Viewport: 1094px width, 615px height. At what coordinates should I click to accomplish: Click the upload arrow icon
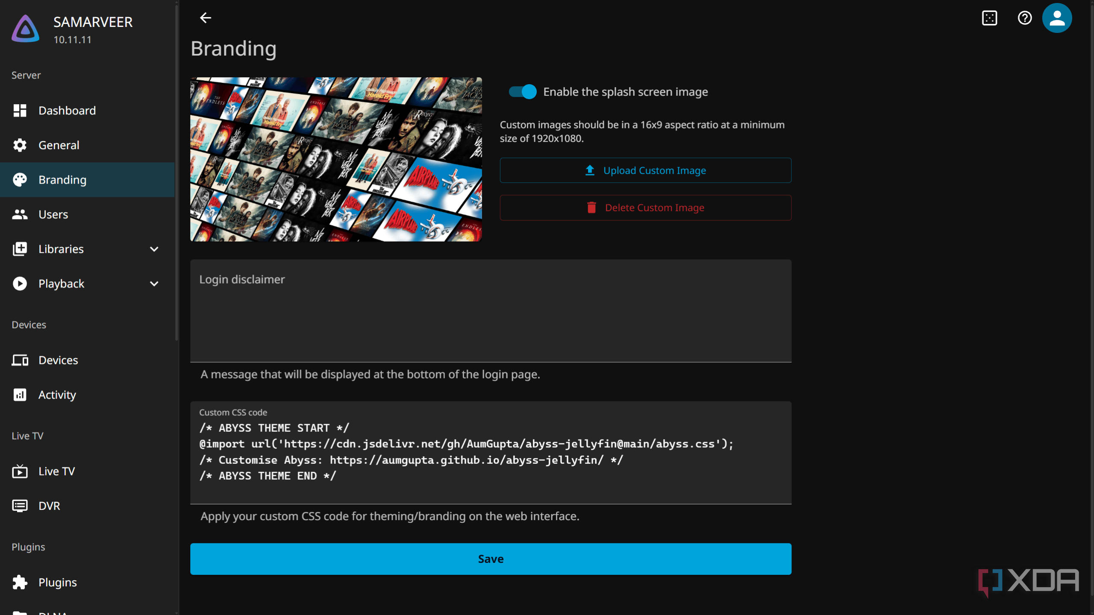(x=590, y=170)
